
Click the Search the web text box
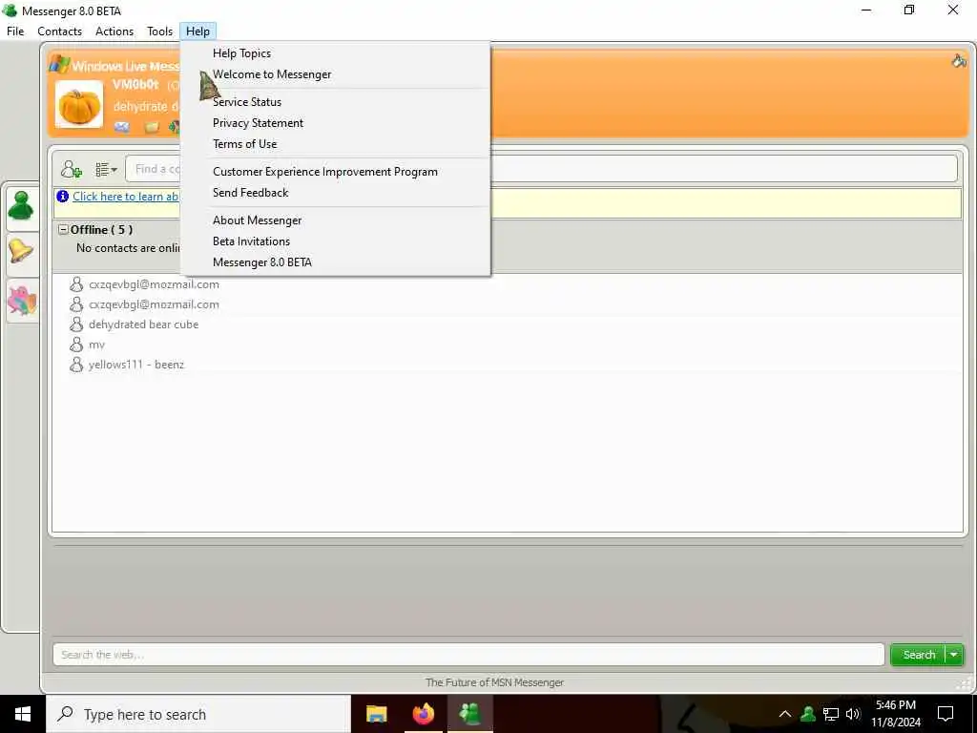click(468, 655)
